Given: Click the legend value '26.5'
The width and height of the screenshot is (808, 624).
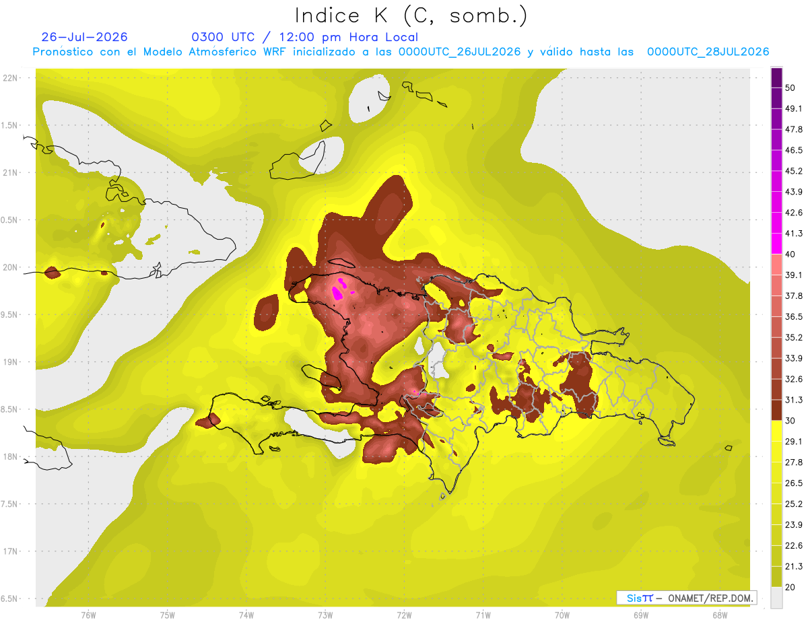Looking at the screenshot, I should tap(794, 483).
